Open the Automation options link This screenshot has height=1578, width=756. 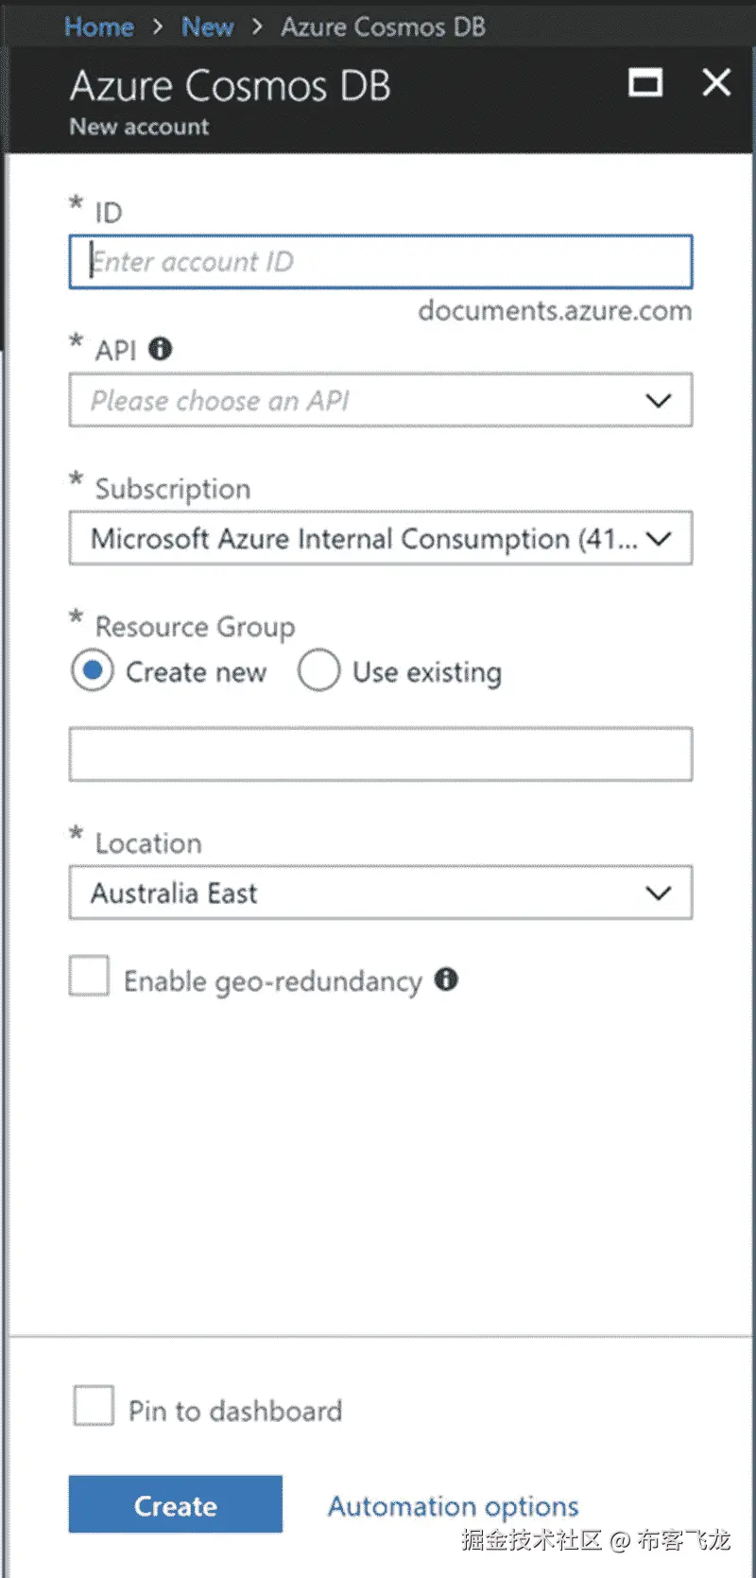[x=453, y=1506]
